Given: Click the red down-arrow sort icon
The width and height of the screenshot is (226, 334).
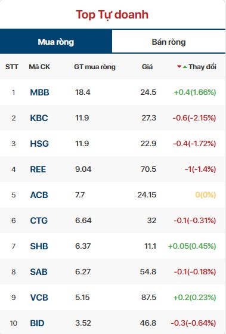Looking at the screenshot, I should 179,67.
